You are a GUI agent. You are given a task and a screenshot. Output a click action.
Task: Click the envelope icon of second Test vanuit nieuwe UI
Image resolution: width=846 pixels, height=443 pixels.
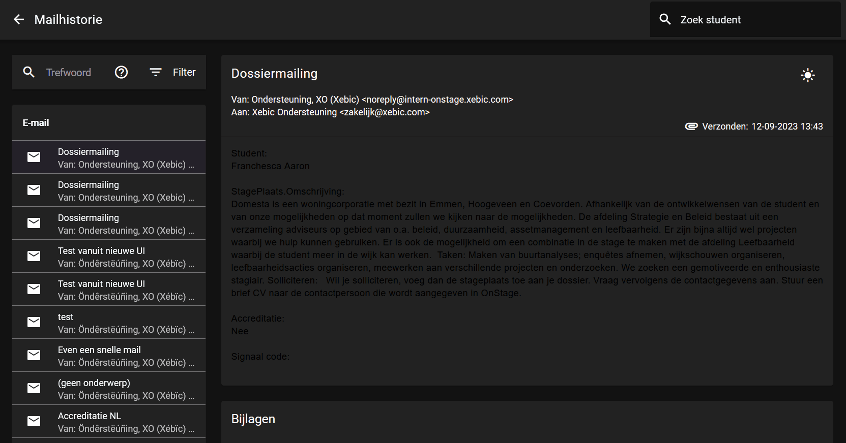34,289
